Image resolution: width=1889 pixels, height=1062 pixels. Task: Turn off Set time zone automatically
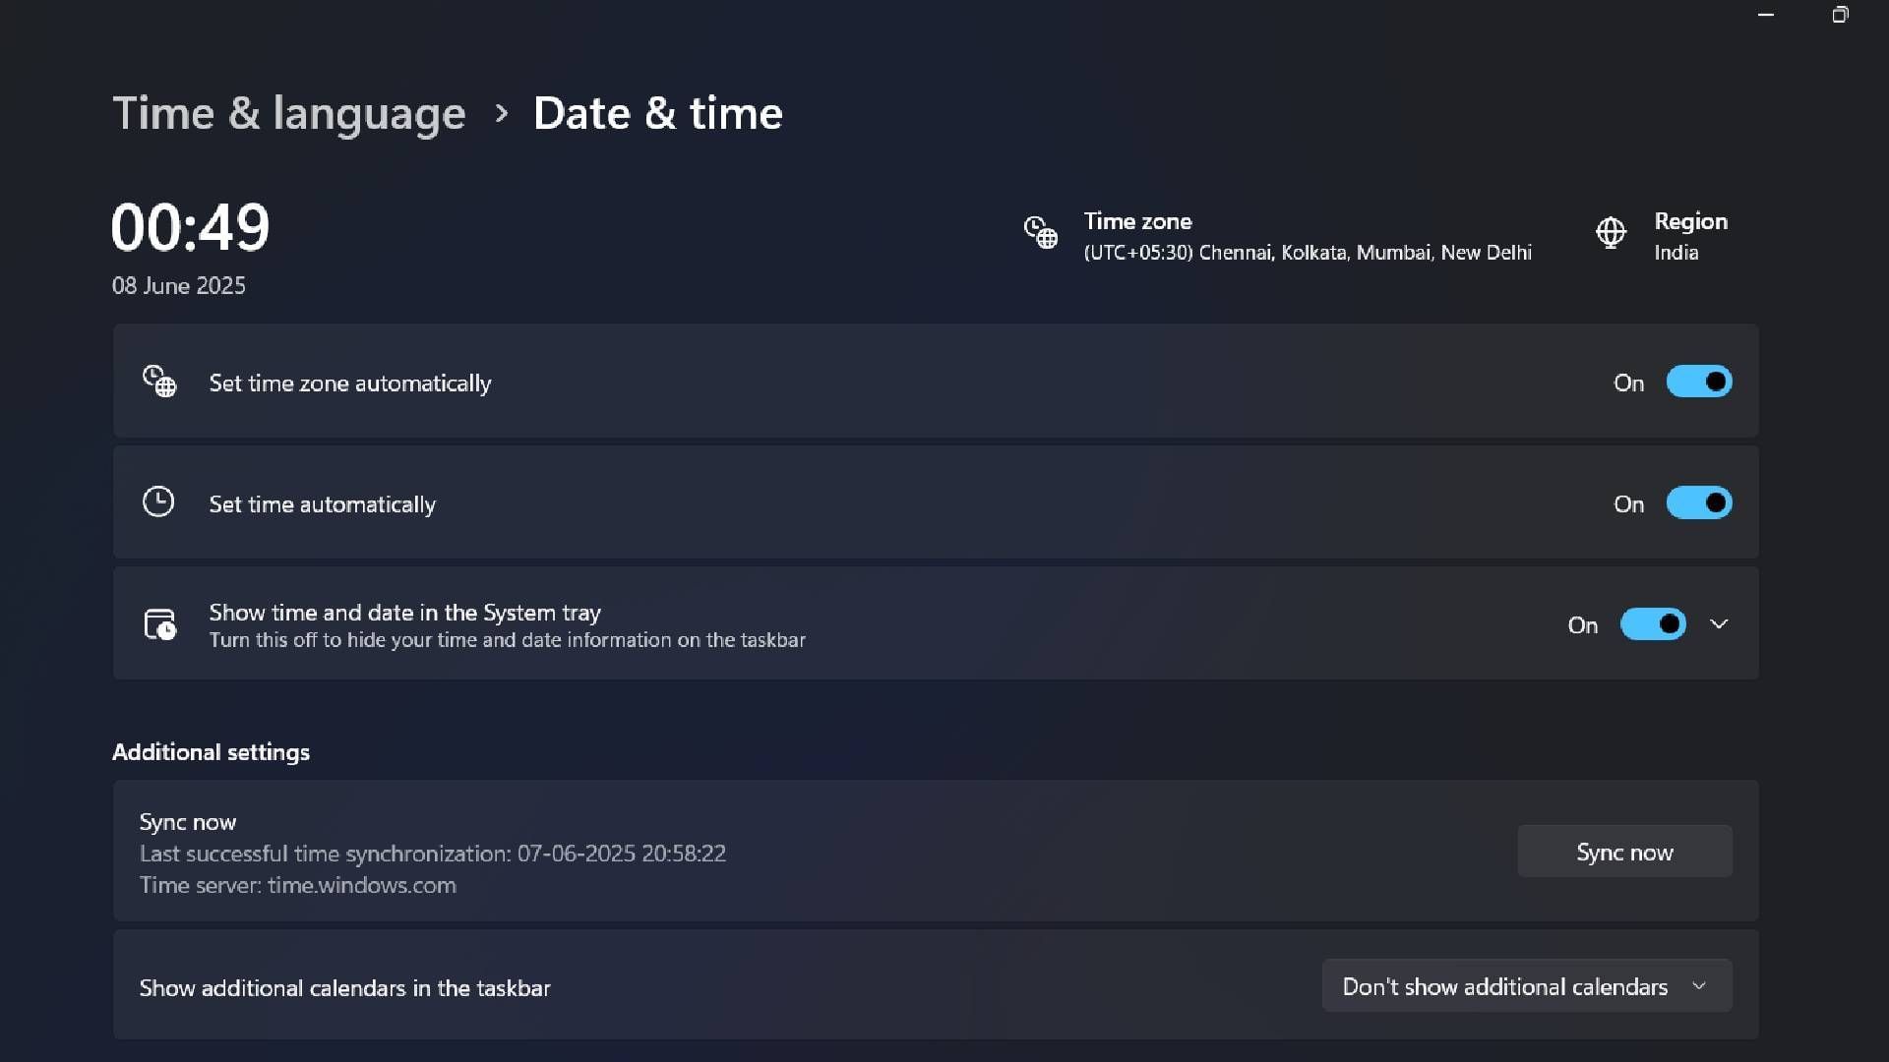1699,382
